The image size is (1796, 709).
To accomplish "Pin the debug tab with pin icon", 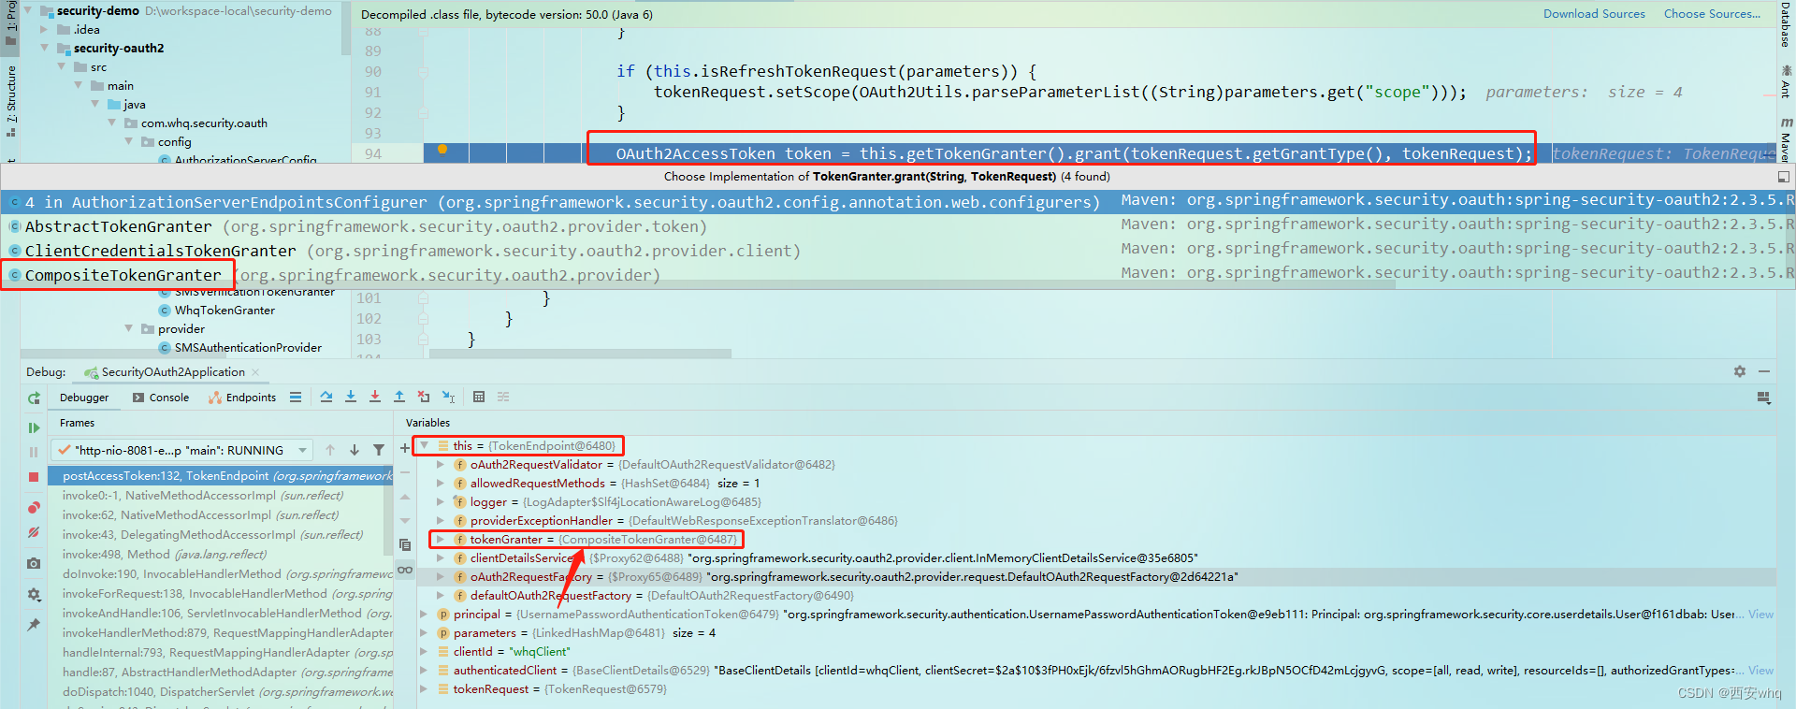I will tap(34, 625).
